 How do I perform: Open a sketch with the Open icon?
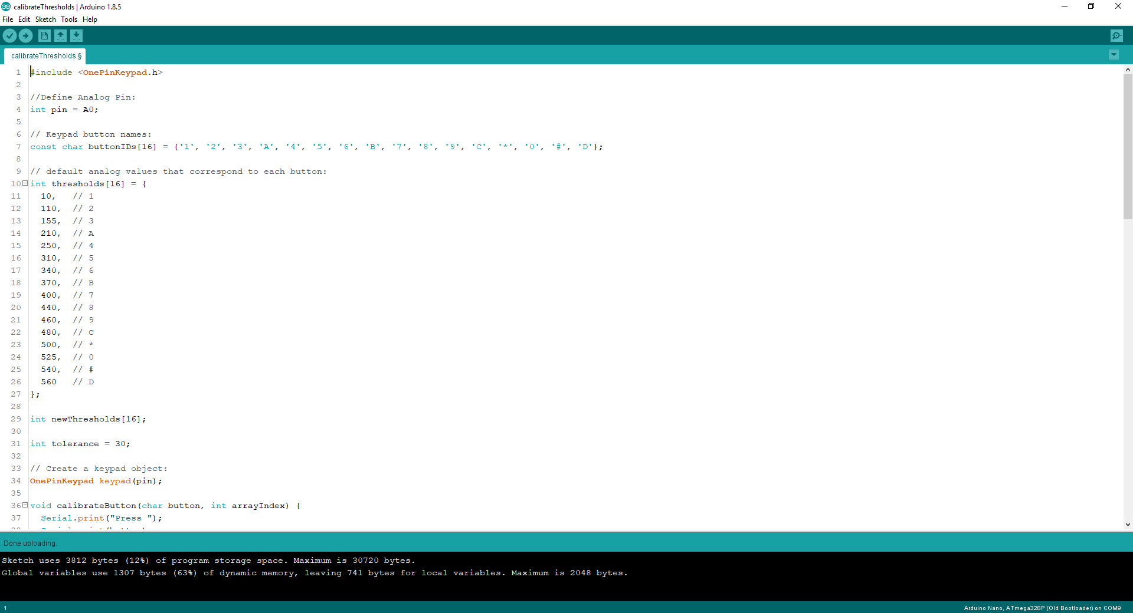click(60, 36)
